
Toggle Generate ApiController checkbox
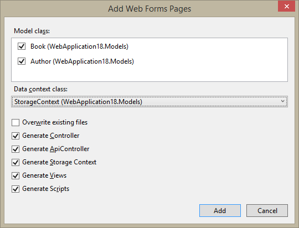pos(16,149)
